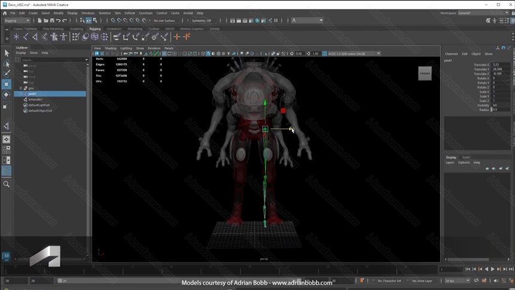Open the Workspace General dropdown
This screenshot has height=290, width=515.
click(x=483, y=13)
